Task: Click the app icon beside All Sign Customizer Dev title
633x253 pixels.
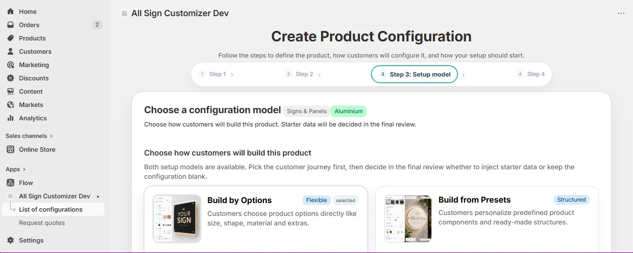Action: coord(125,13)
